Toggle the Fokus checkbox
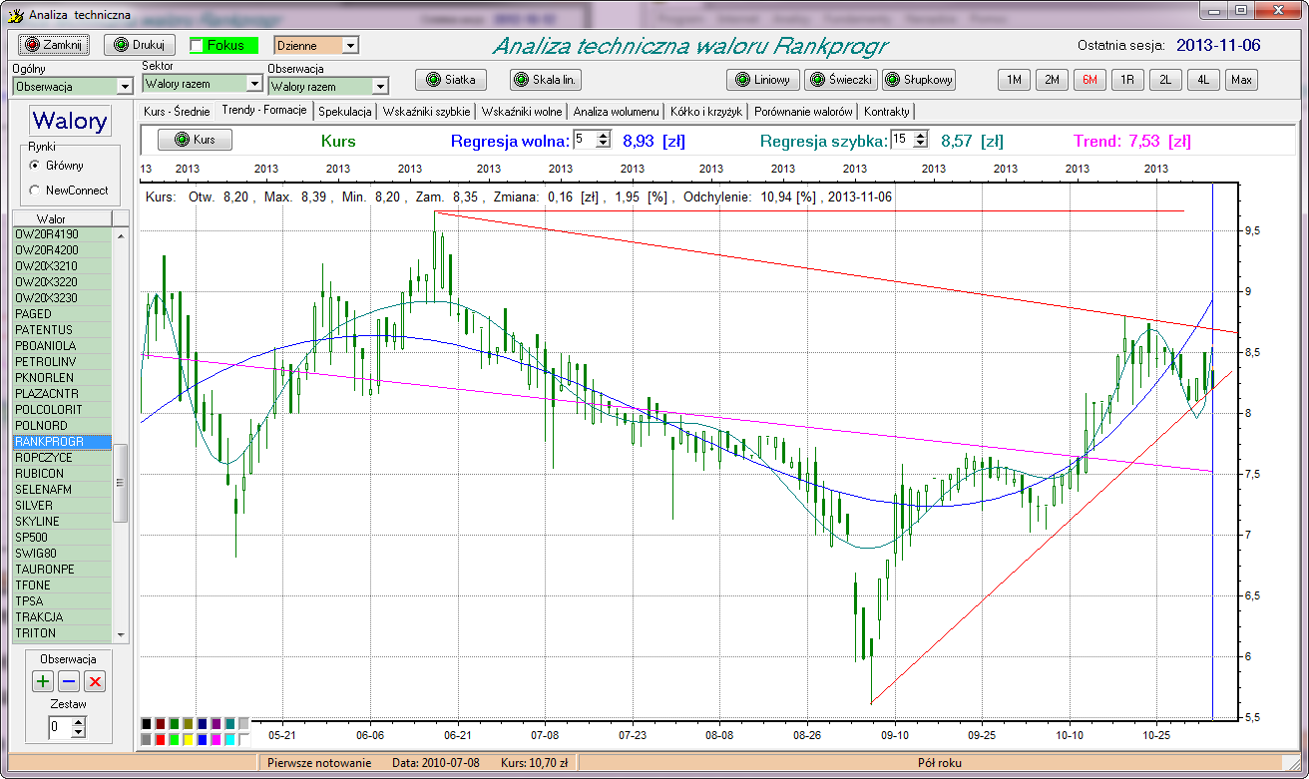Image resolution: width=1309 pixels, height=779 pixels. click(x=197, y=45)
